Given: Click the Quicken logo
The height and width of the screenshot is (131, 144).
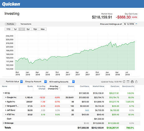Looking at the screenshot, I should (x=11, y=4).
